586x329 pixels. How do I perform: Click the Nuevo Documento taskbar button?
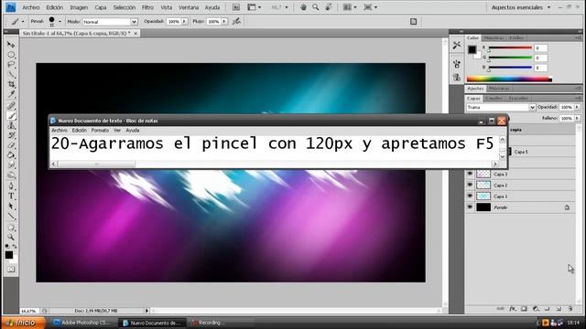click(x=153, y=323)
